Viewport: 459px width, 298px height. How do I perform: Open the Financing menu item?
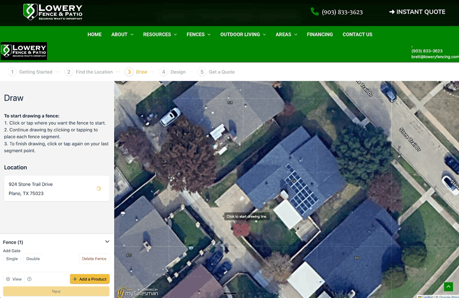click(x=320, y=34)
